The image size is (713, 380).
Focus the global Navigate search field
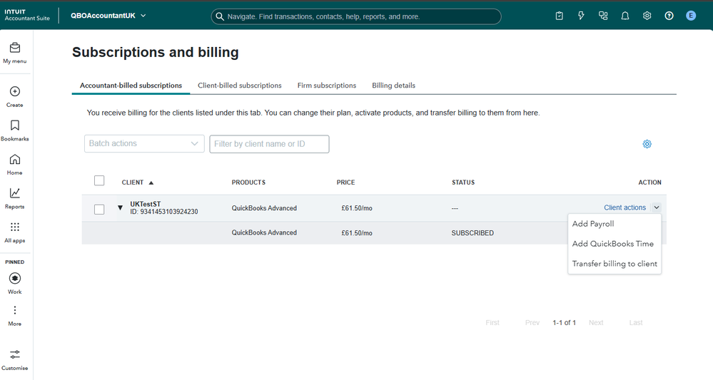[356, 16]
